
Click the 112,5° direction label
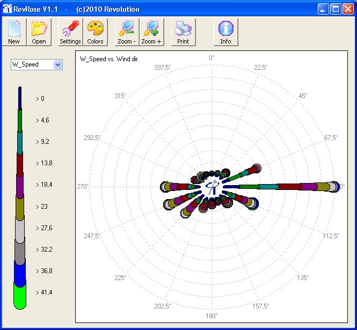click(x=331, y=236)
